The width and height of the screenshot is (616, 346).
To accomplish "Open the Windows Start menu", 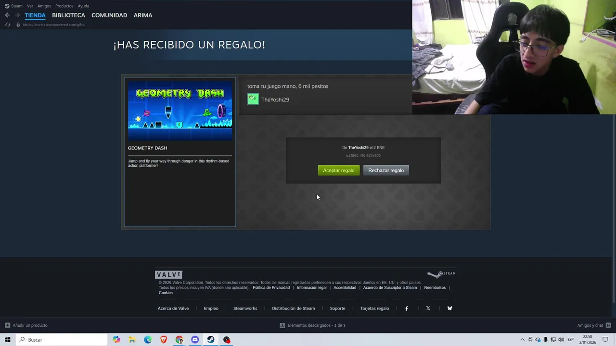I will point(7,340).
